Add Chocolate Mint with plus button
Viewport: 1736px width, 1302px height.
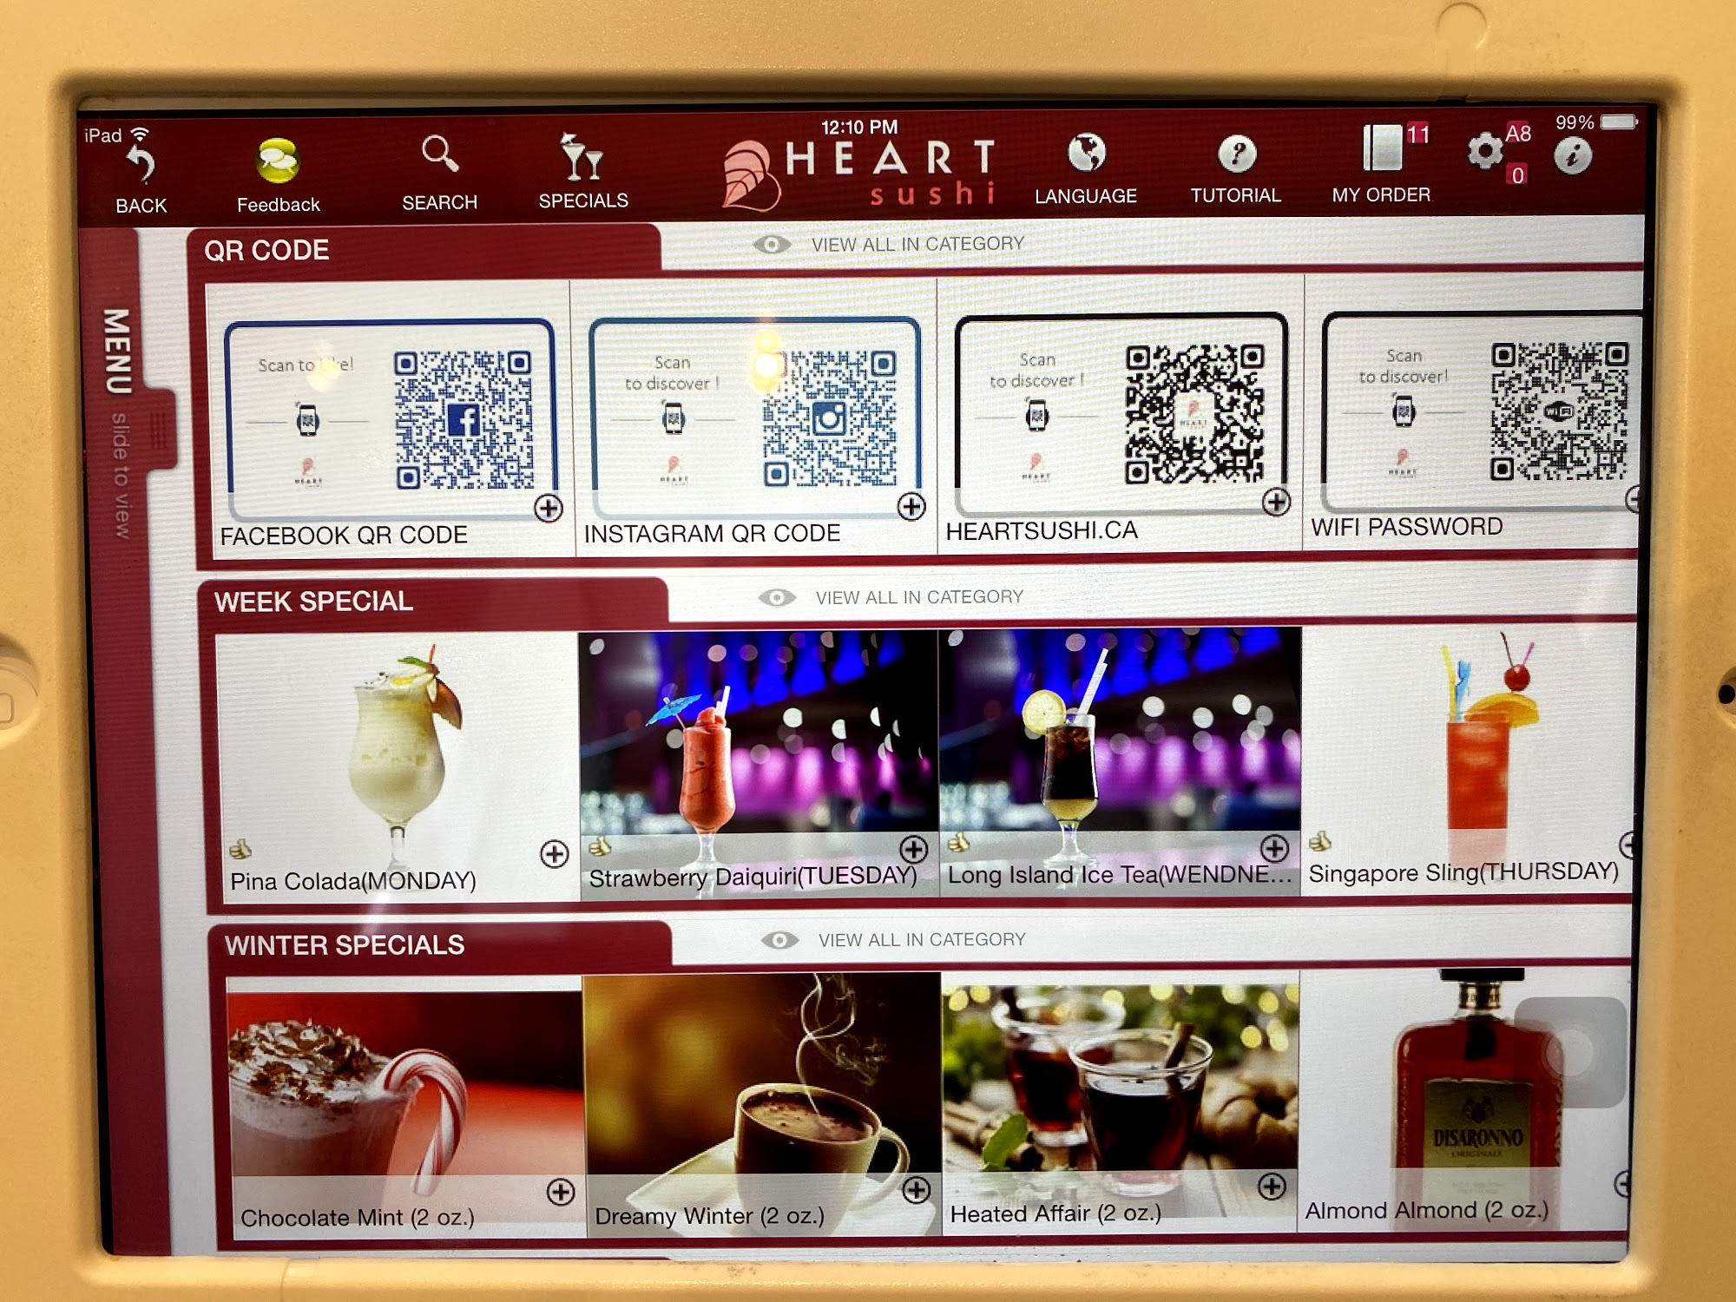point(561,1192)
